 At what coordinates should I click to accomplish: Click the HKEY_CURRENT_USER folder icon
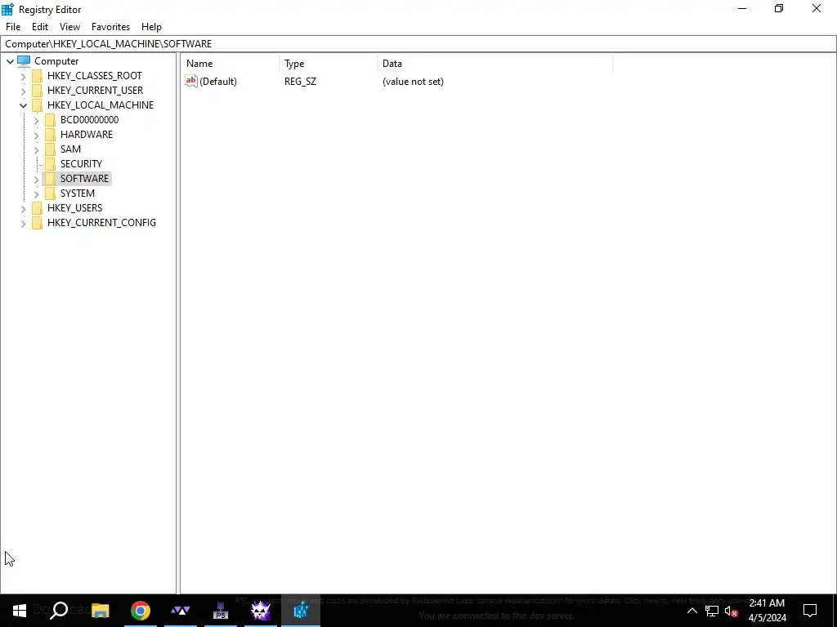point(38,90)
